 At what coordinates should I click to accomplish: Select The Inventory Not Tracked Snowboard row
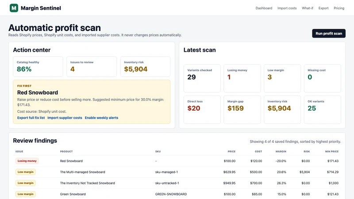coord(177,183)
